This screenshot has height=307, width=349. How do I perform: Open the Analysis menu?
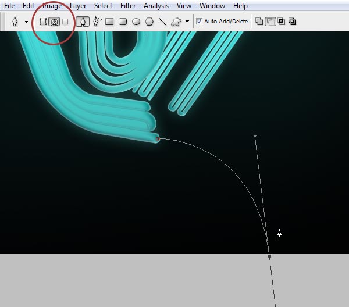pos(156,6)
